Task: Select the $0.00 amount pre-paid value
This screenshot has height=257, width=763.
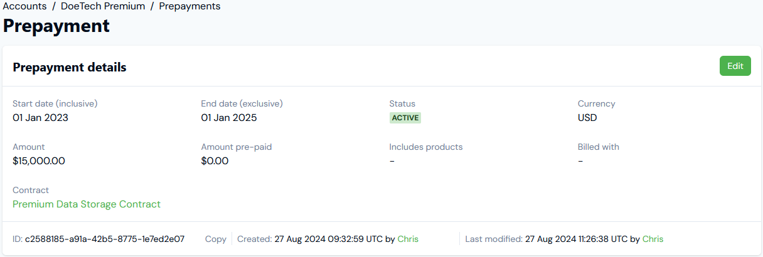Action: click(215, 161)
